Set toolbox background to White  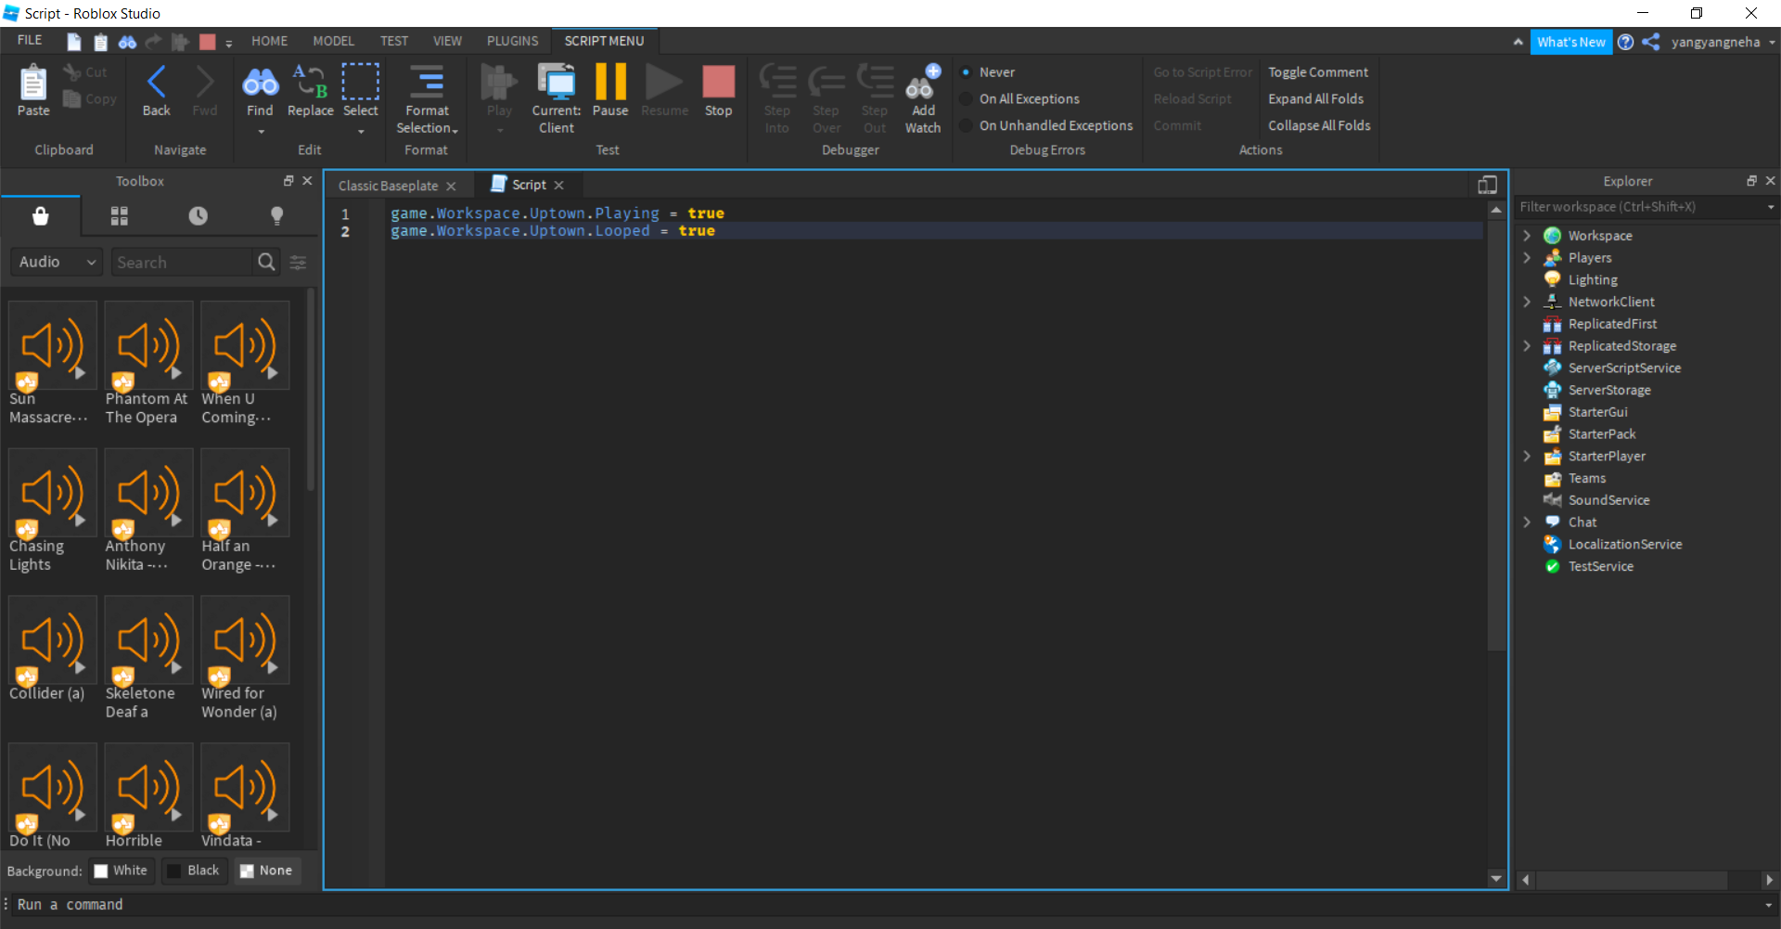121,871
